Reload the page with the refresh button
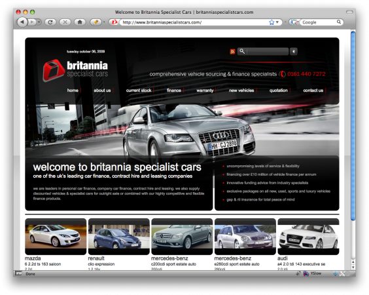Image resolution: width=369 pixels, height=295 pixels. click(x=50, y=22)
